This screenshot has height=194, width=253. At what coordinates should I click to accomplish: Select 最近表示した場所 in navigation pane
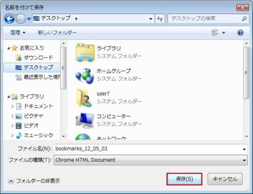point(42,77)
